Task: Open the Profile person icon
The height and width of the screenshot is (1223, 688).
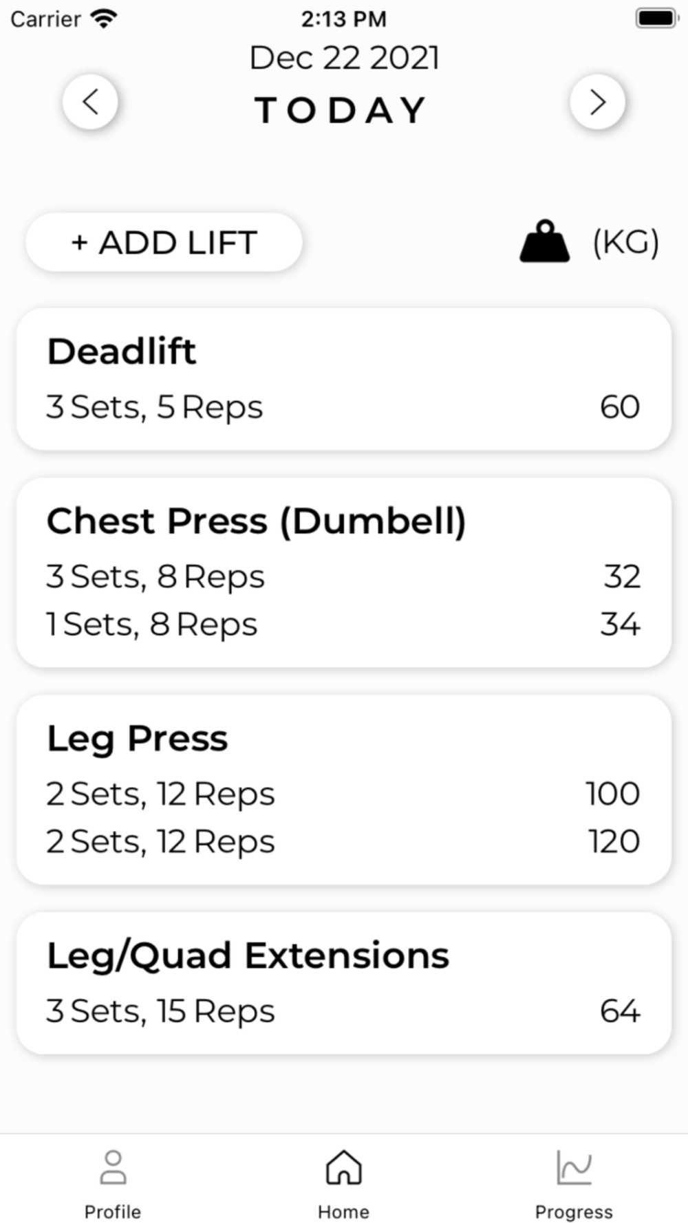Action: 113,1167
